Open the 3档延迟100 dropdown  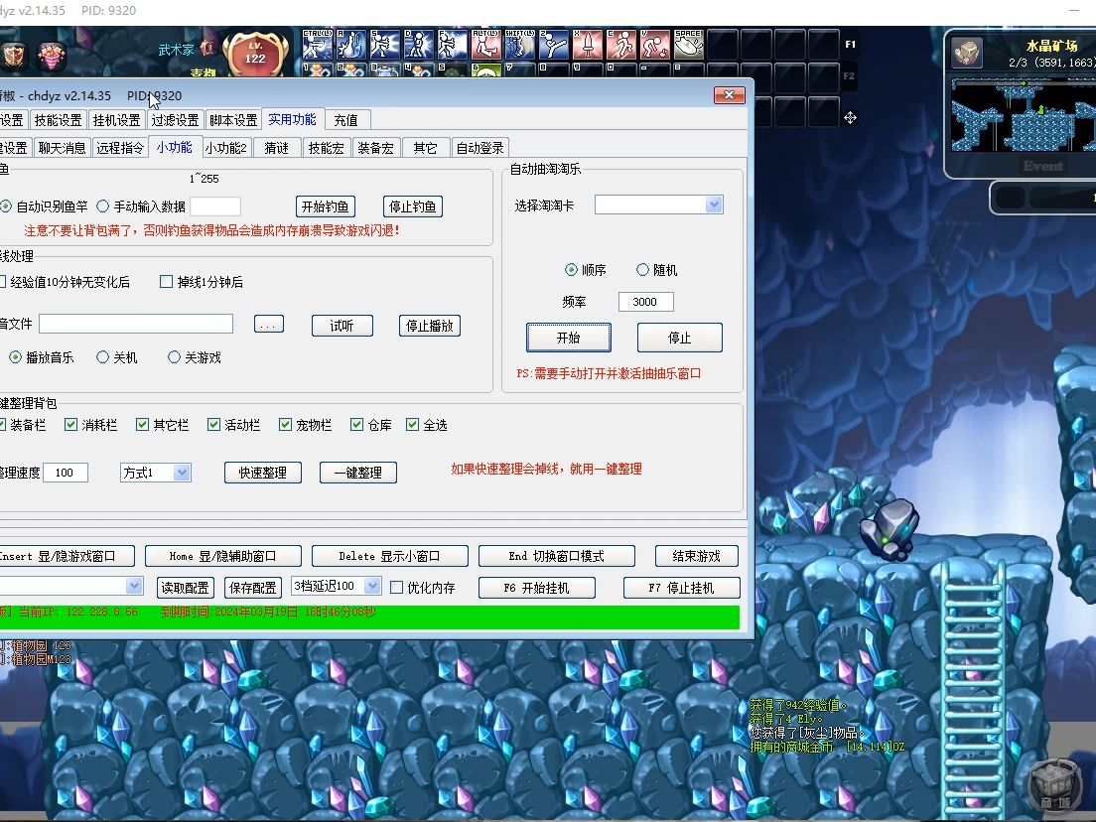337,586
